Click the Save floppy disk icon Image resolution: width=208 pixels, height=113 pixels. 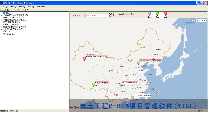[x=8, y=10]
